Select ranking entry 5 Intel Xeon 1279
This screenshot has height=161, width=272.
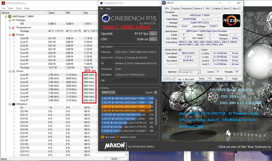(127, 114)
